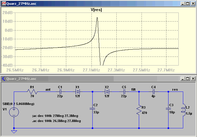Click the -10dB axis label
Screen dimensions: 197x137
[7, 39]
